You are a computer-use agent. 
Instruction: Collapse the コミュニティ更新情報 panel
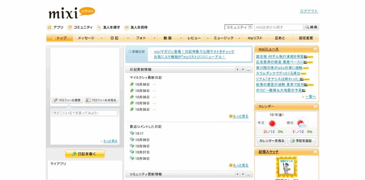pyautogui.click(x=248, y=174)
